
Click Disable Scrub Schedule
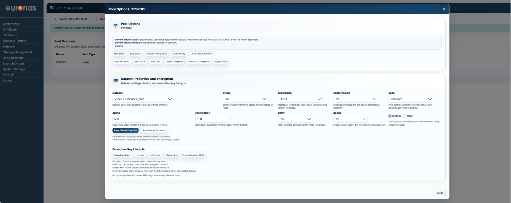click(x=201, y=54)
